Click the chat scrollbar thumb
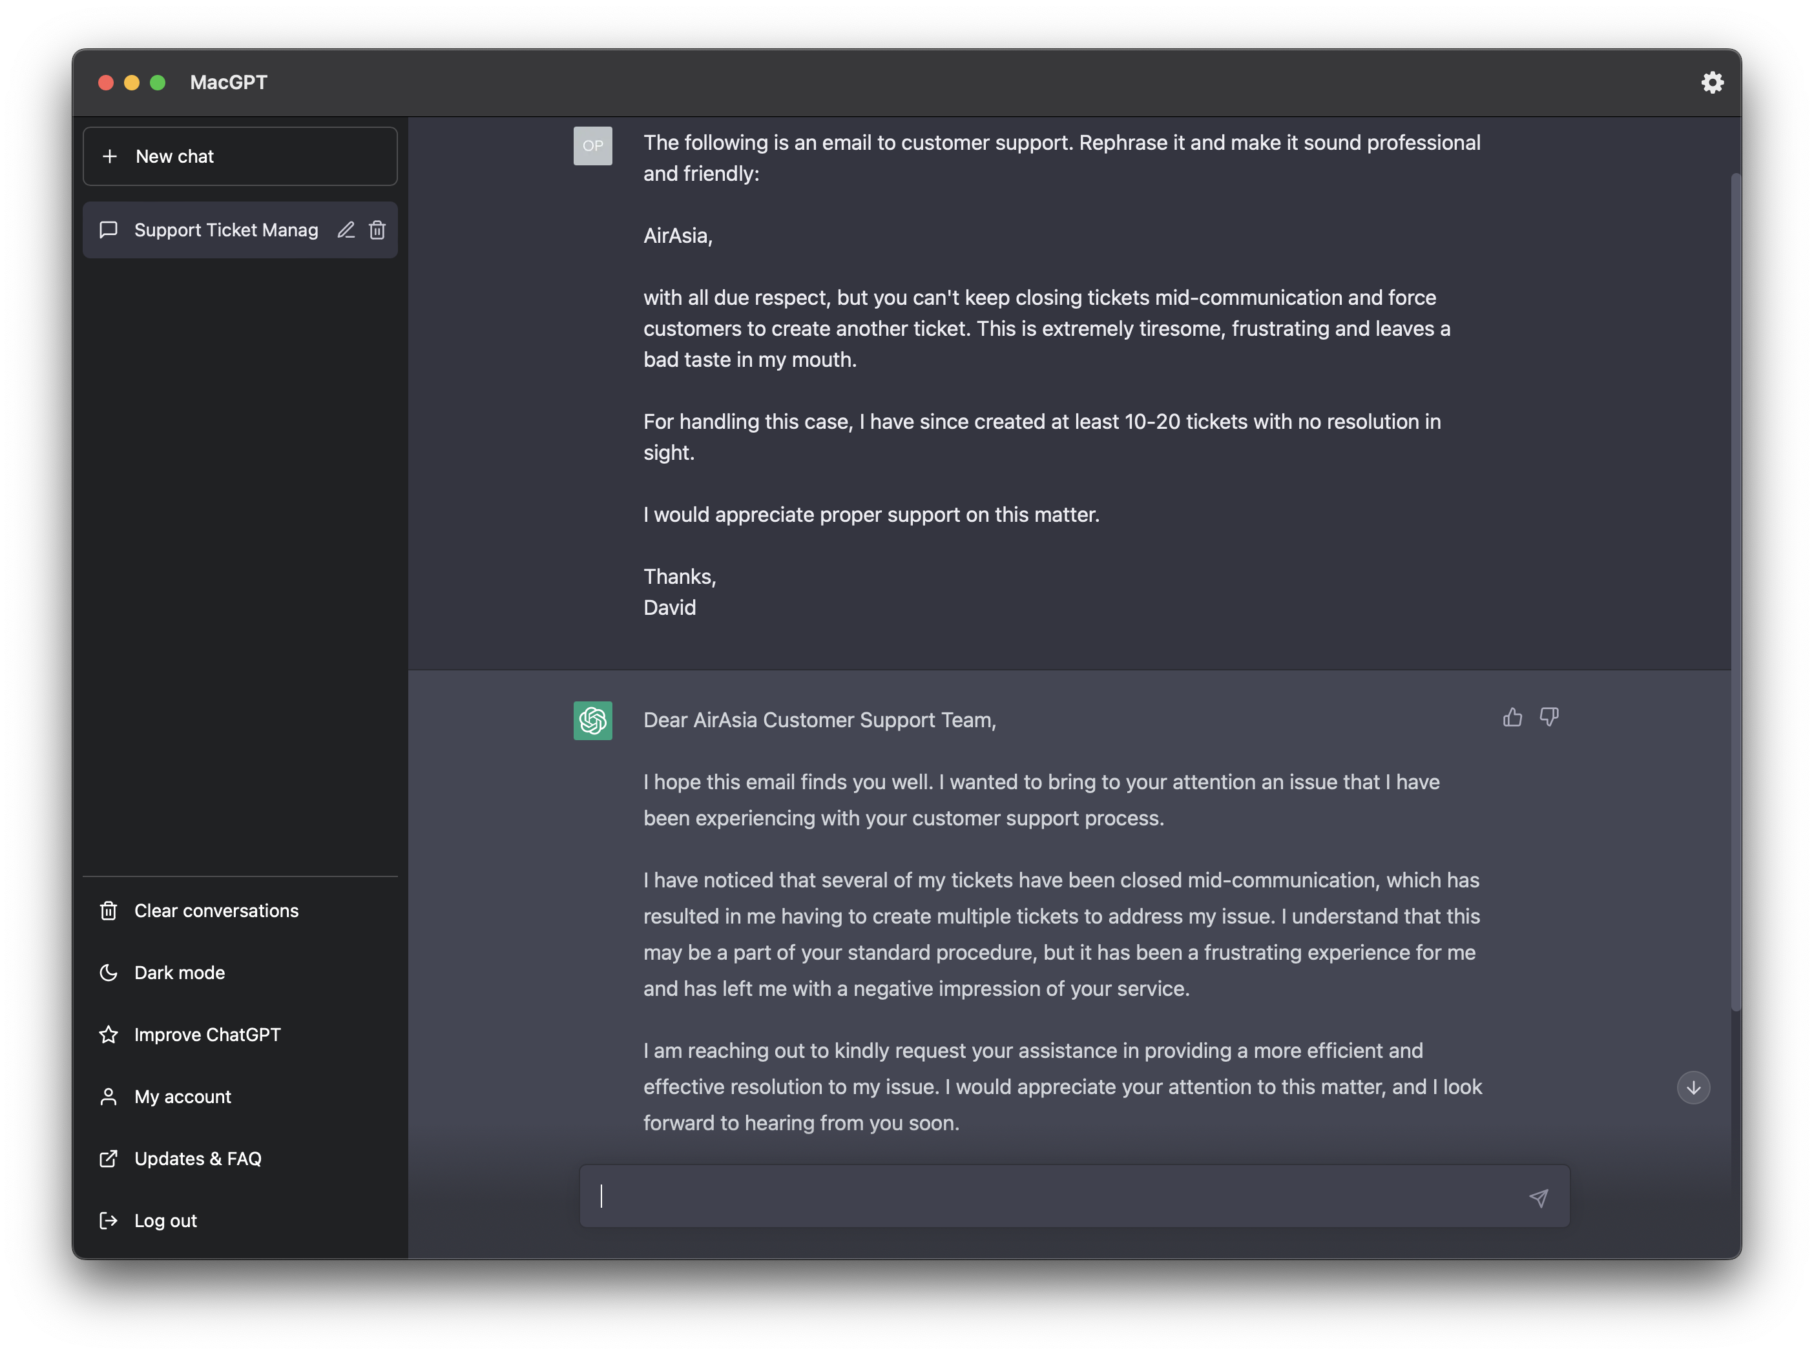This screenshot has width=1814, height=1355. point(1735,590)
